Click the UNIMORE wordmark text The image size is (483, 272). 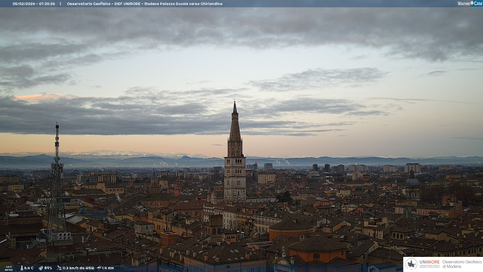pos(429,262)
